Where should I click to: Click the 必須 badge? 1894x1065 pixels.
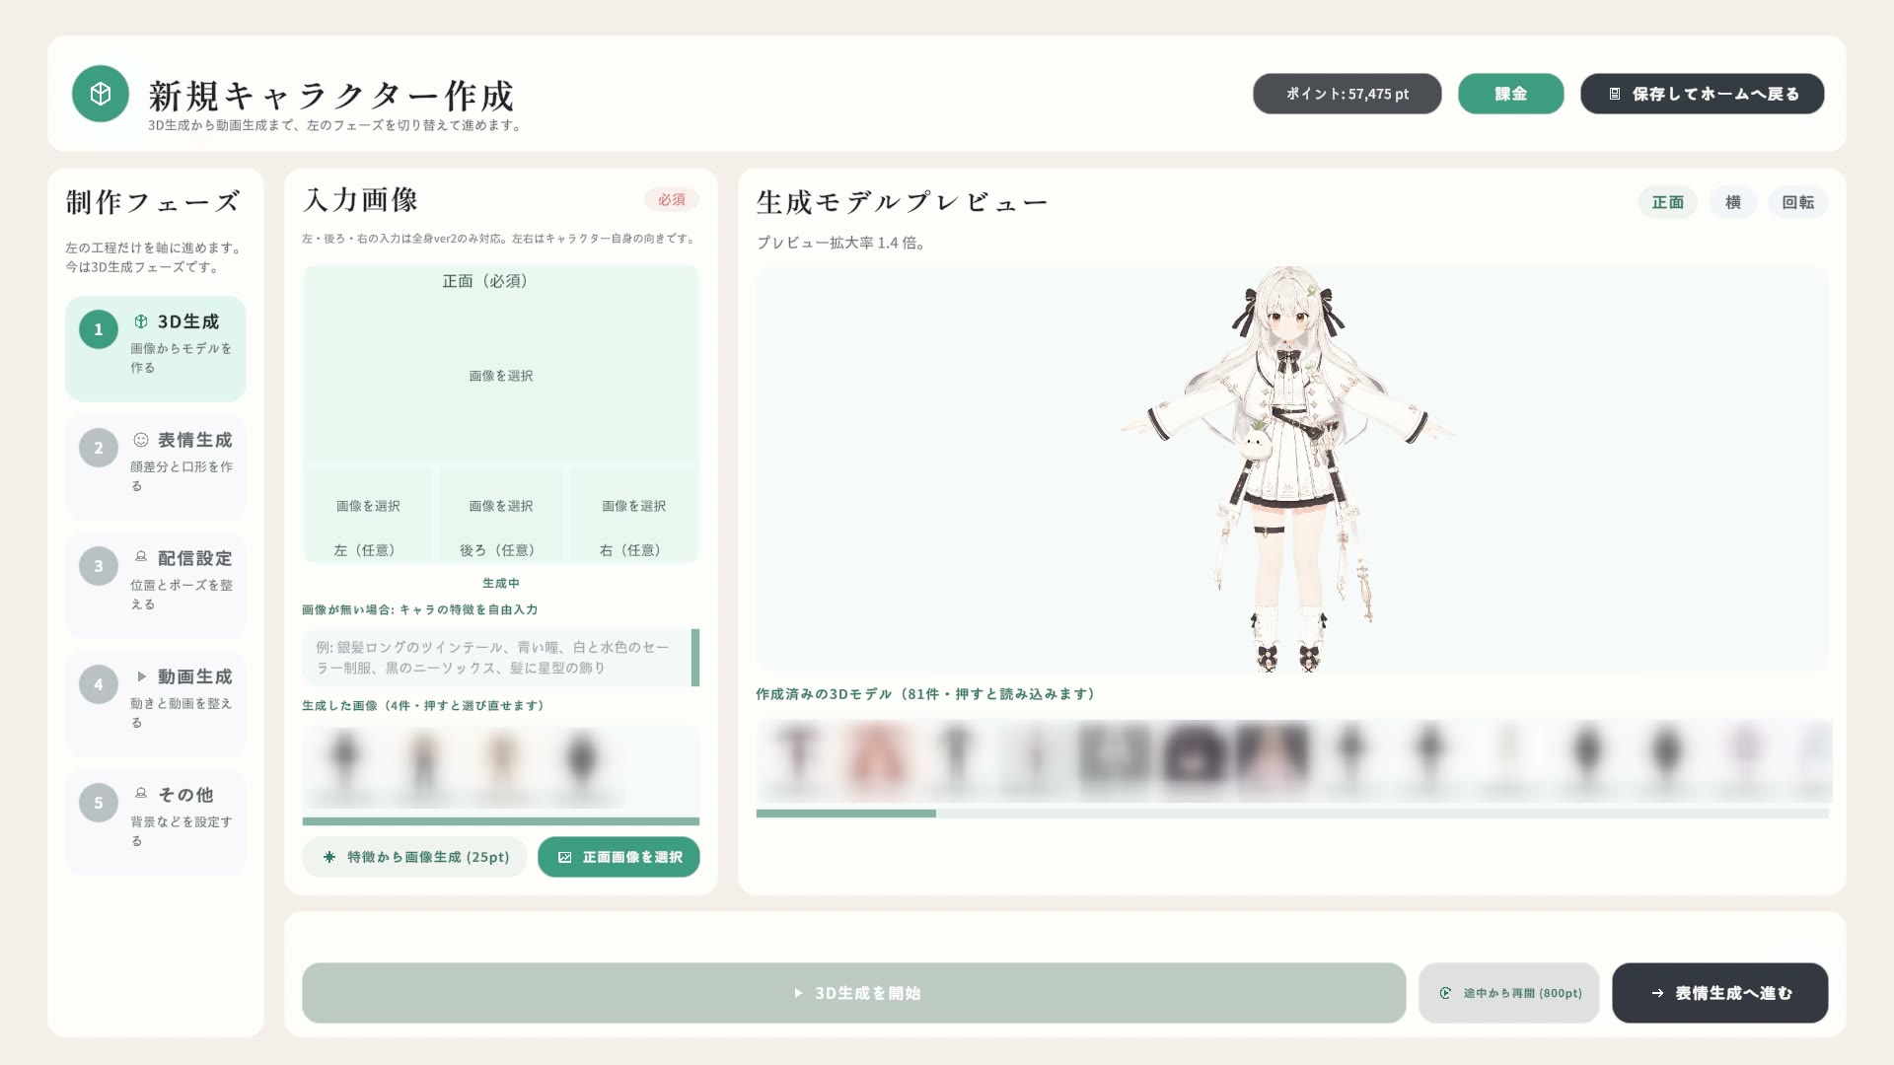672,199
